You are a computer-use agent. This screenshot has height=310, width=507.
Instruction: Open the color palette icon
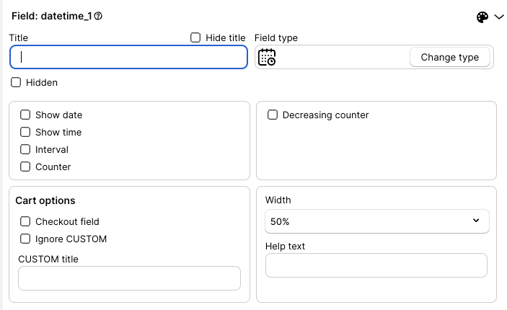pyautogui.click(x=482, y=17)
